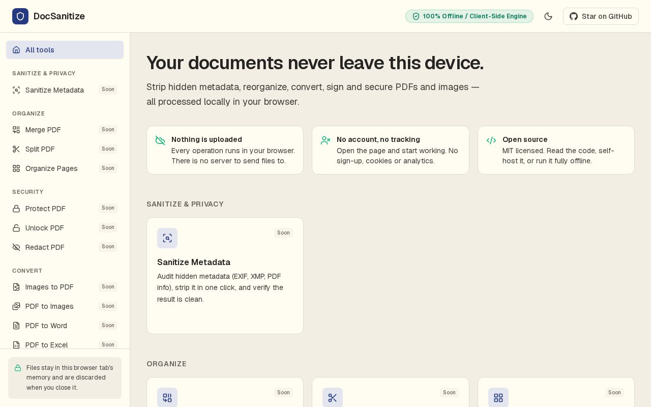Click the Merge PDF card icon under Organize

pos(167,398)
